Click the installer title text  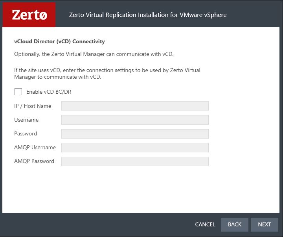(x=148, y=15)
